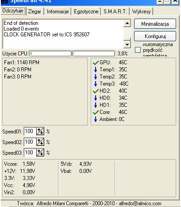
Task: Switch to the Zegar tab
Action: (35, 12)
